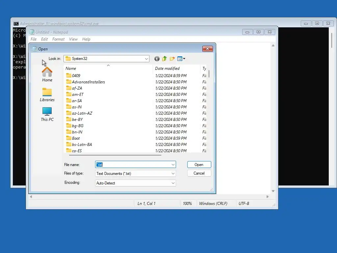Screen dimensions: 337x253
Task: Click UTF-8 in Notepad status bar
Action: click(x=244, y=204)
